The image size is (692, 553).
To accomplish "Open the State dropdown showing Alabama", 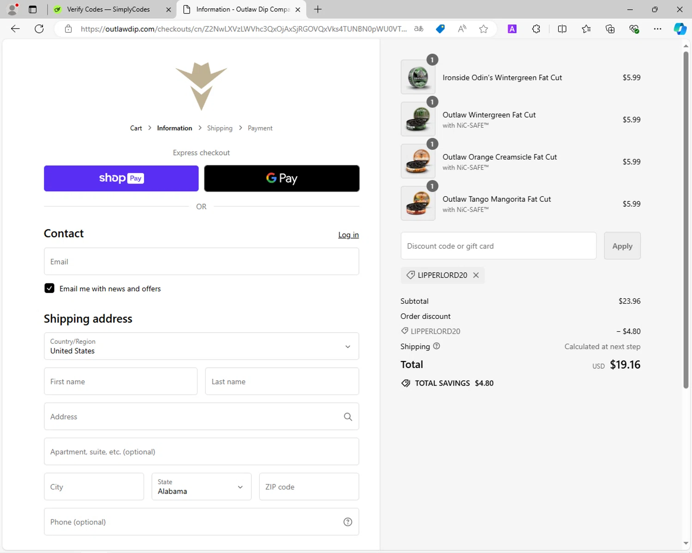I will click(202, 487).
